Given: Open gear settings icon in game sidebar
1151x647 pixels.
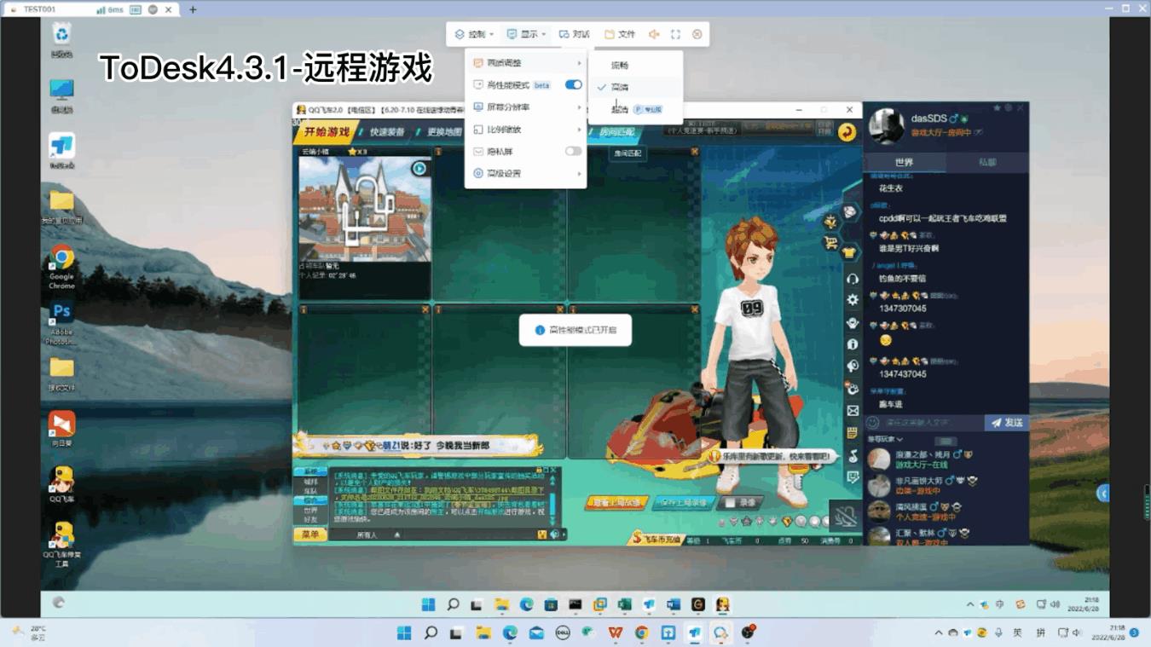Looking at the screenshot, I should tap(852, 300).
